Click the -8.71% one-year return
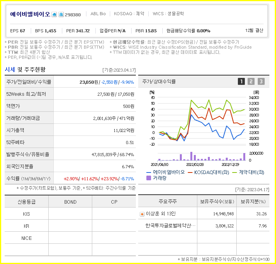The image size is (276, 264). tap(127, 179)
